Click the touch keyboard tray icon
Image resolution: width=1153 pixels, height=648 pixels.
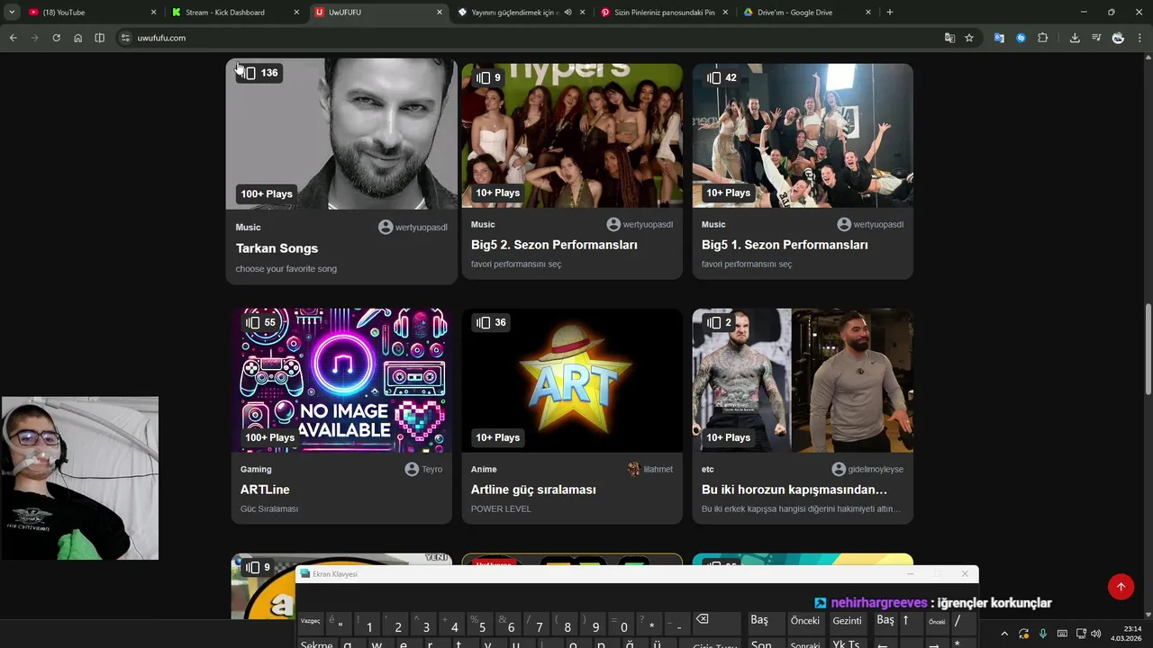point(1062,634)
